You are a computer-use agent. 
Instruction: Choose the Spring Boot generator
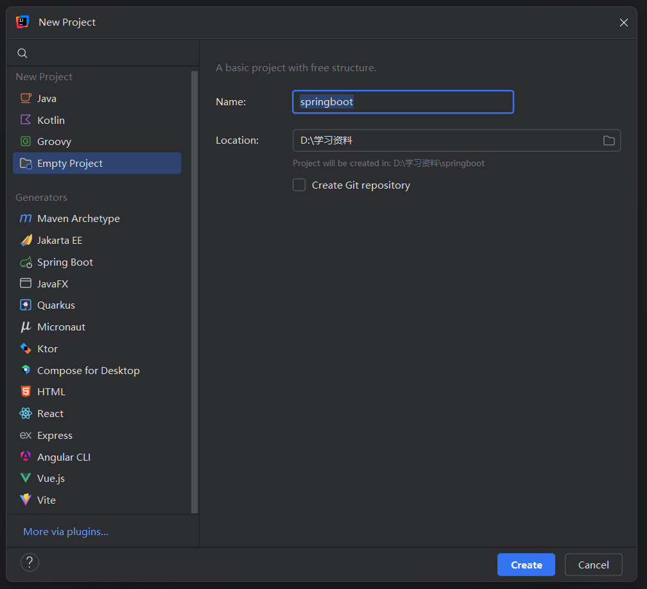(97, 262)
